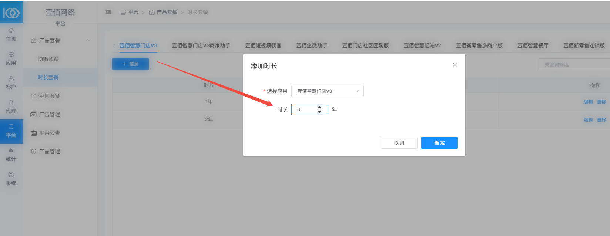Click the 2年 duration cell

pyautogui.click(x=209, y=119)
